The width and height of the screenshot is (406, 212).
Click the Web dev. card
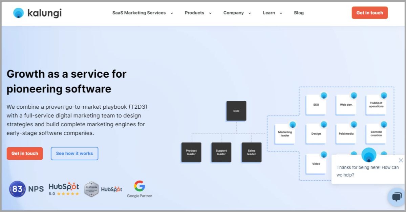pos(346,105)
